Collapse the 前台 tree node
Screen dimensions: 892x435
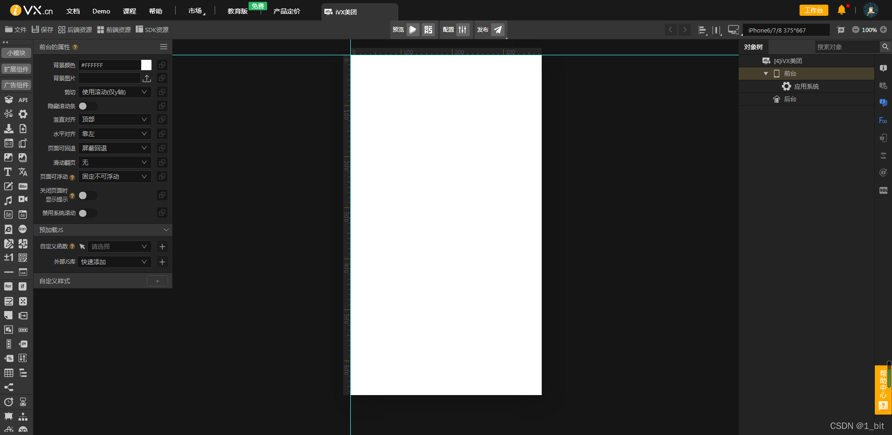point(767,73)
